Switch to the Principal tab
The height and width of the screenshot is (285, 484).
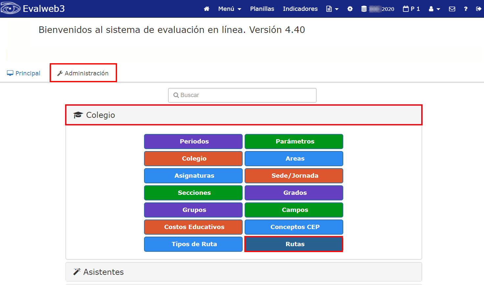(24, 73)
